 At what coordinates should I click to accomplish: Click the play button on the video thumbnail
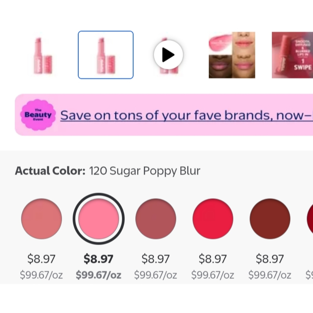pyautogui.click(x=168, y=55)
